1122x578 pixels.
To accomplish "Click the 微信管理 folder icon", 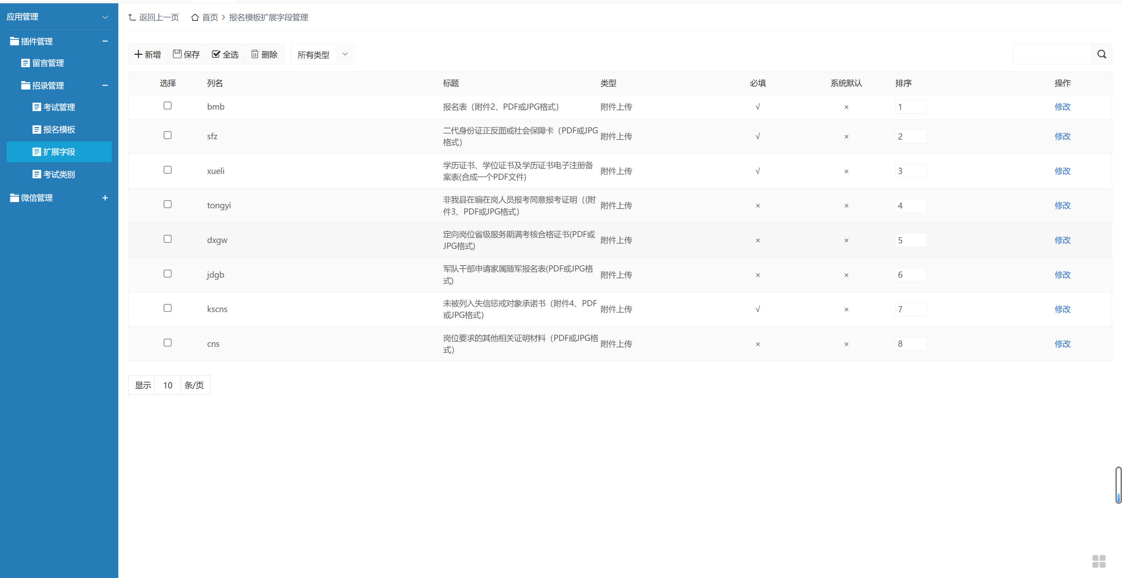I will 14,198.
